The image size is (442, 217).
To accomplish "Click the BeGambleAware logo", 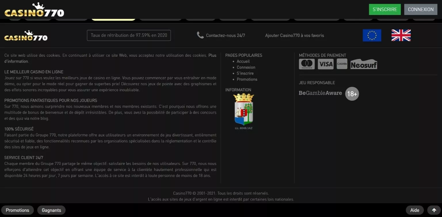I will point(320,93).
